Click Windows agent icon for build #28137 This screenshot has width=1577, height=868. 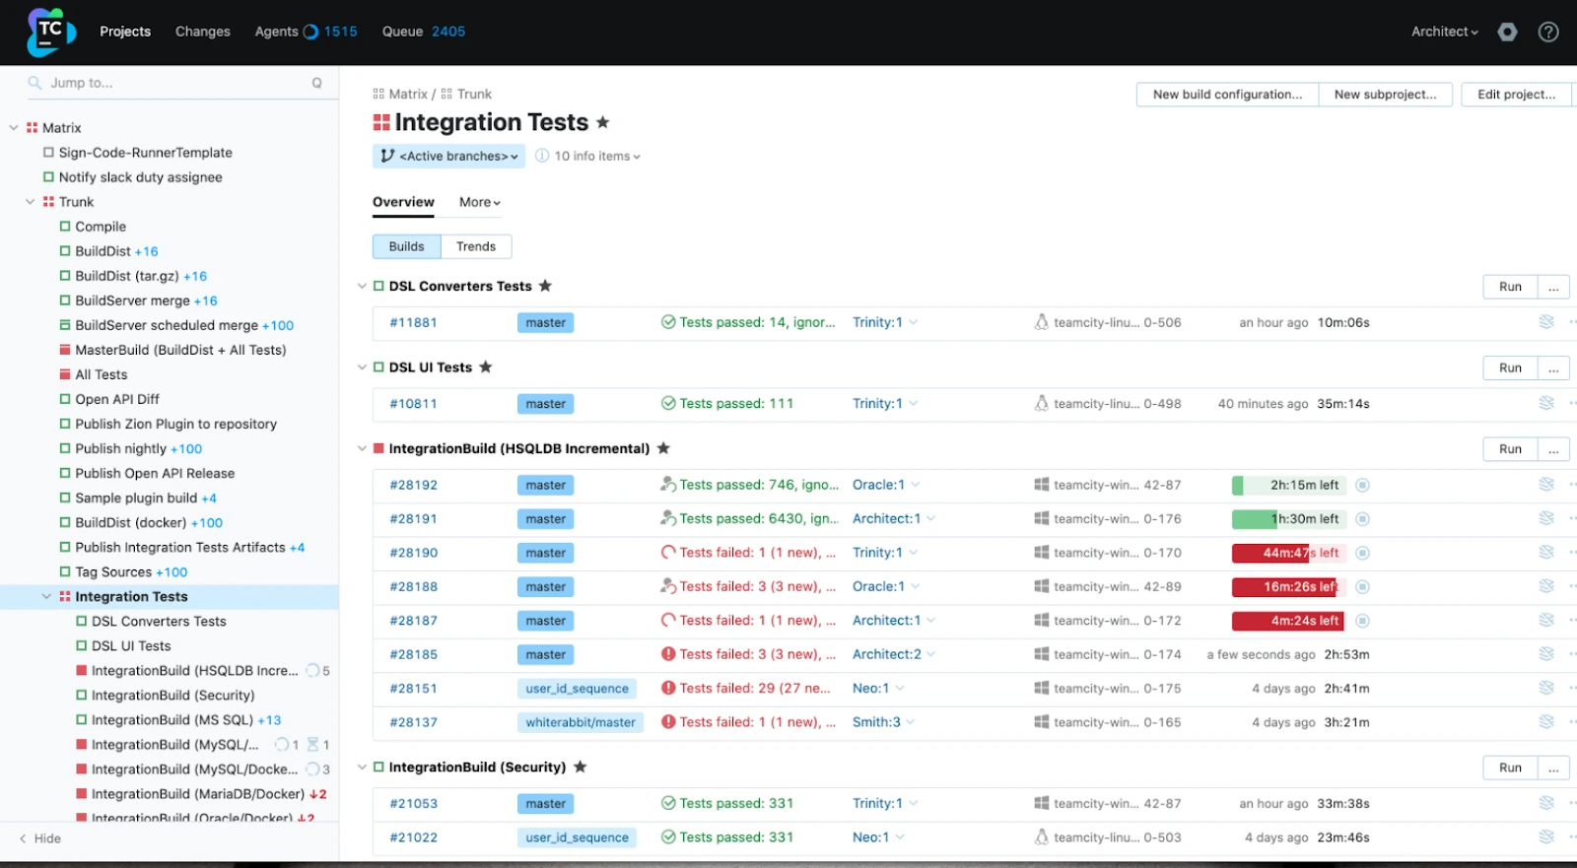pyautogui.click(x=1041, y=722)
